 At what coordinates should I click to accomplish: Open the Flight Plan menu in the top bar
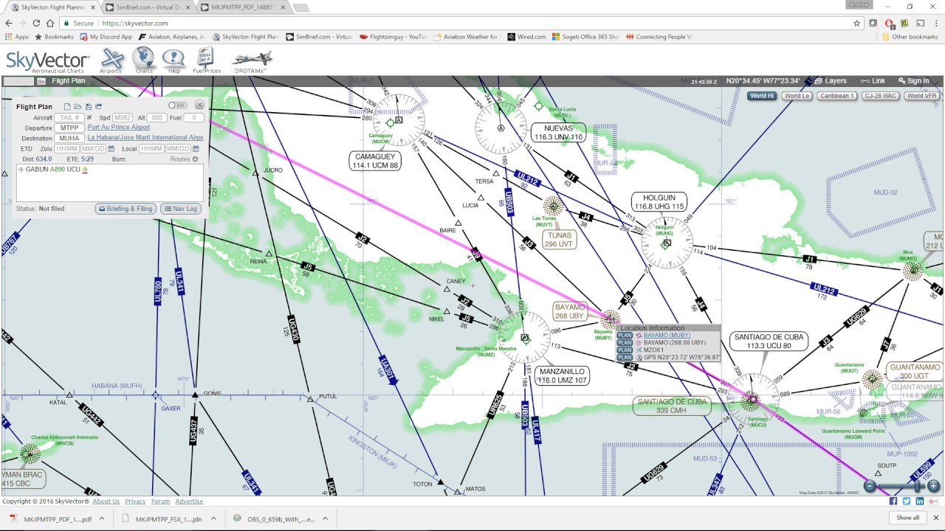(68, 81)
